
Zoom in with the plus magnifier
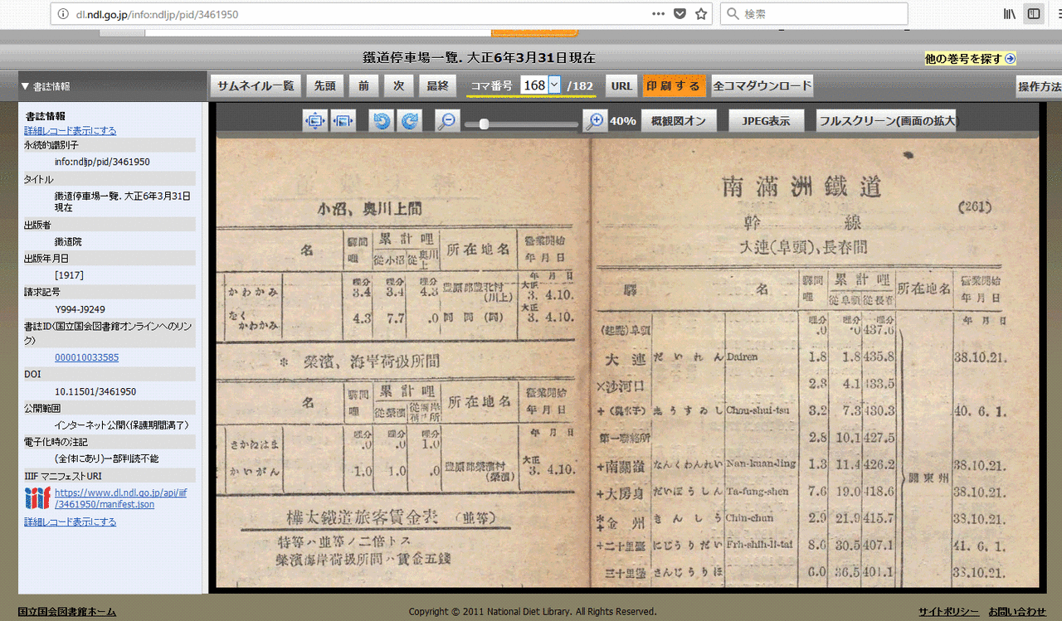coord(595,121)
